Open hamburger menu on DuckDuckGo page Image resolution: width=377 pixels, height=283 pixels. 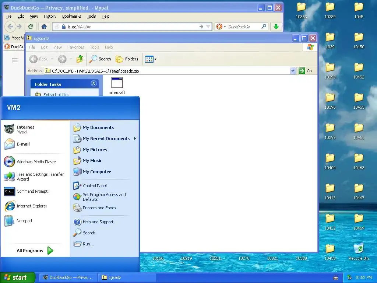(x=15, y=60)
